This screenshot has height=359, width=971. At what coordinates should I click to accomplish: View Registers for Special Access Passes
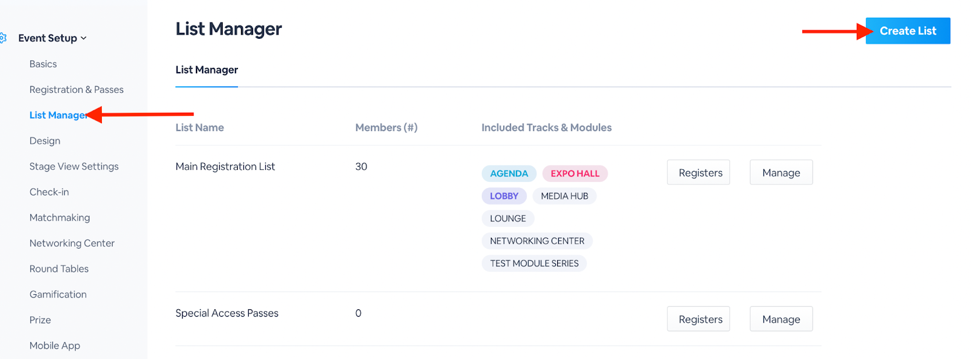pyautogui.click(x=699, y=319)
